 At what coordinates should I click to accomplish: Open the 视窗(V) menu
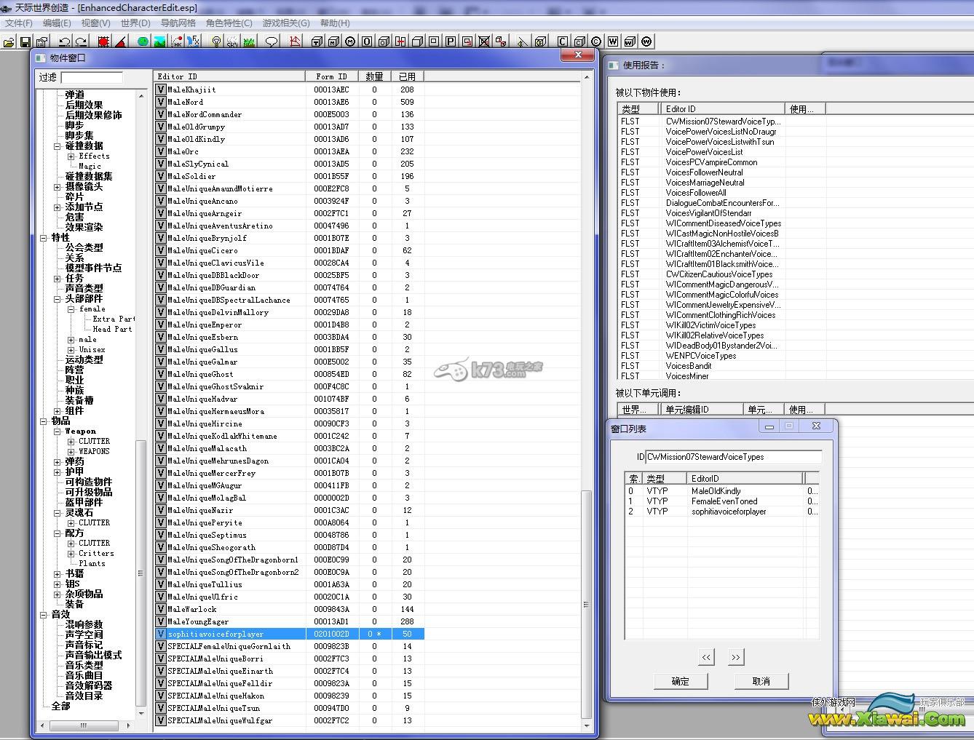point(95,23)
